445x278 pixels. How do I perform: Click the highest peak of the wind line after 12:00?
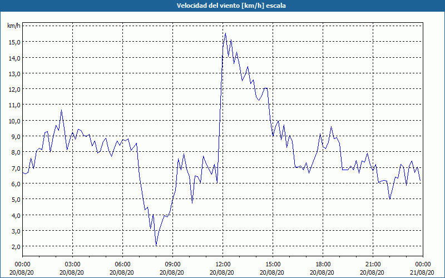pyautogui.click(x=225, y=33)
